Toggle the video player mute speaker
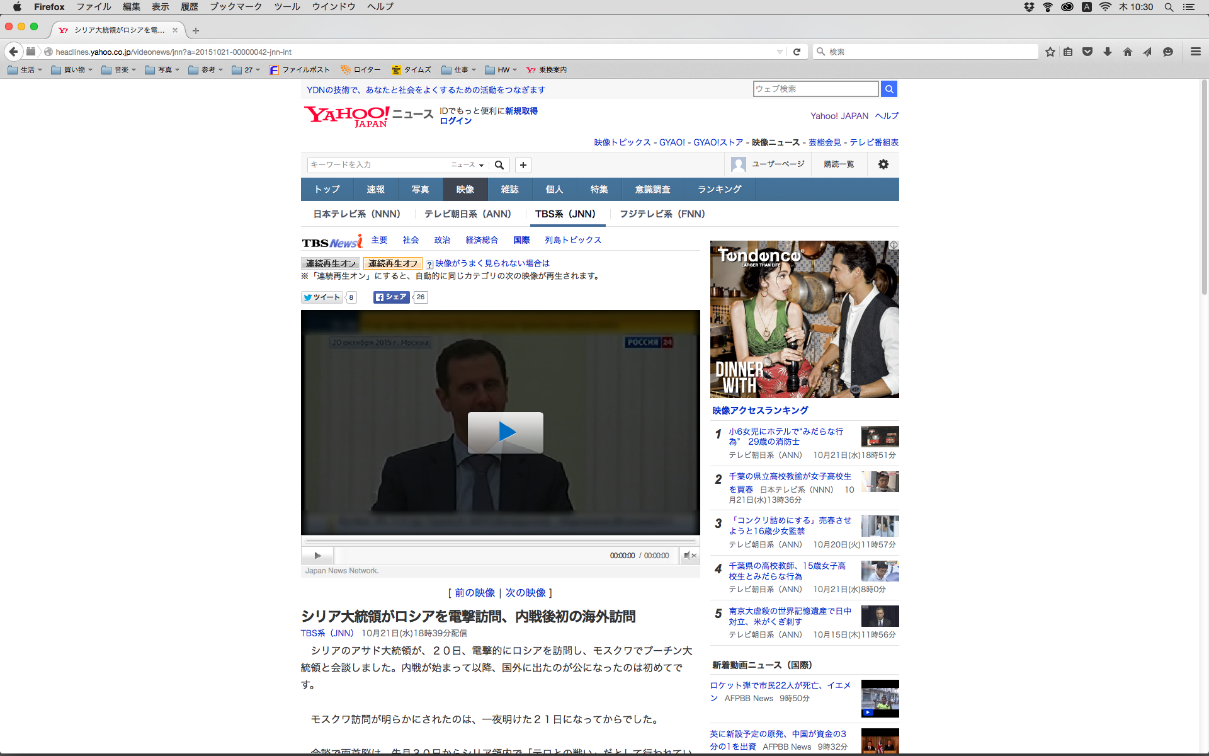The image size is (1209, 756). 690,556
